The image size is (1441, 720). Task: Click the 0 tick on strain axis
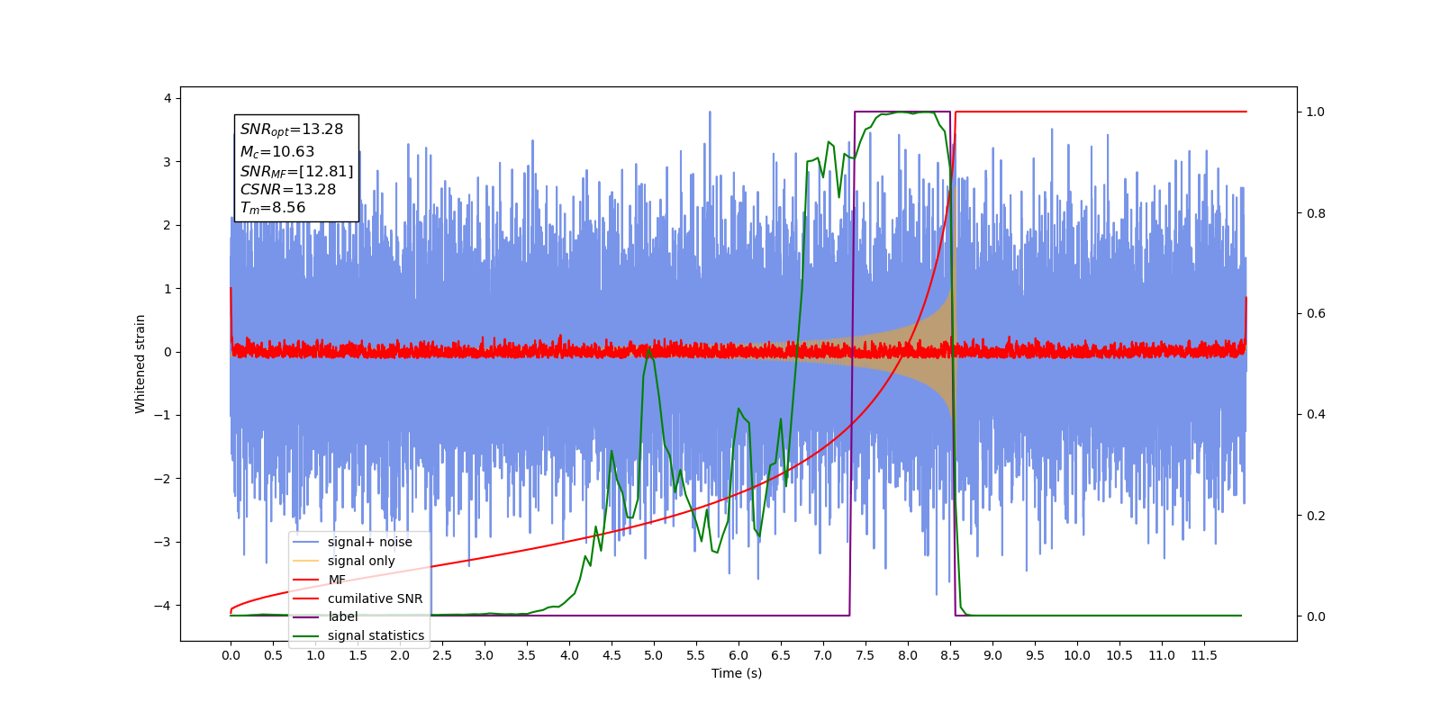pyautogui.click(x=168, y=352)
